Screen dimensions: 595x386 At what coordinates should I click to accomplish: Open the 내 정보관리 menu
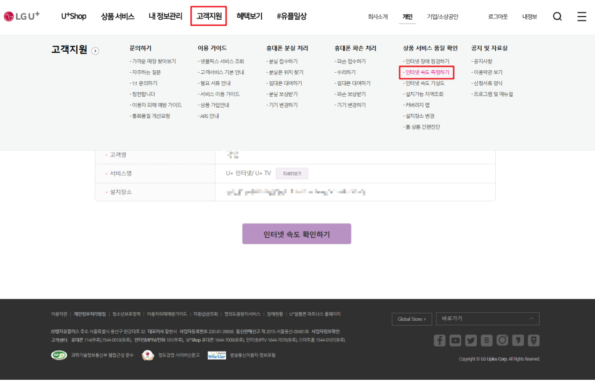(166, 16)
